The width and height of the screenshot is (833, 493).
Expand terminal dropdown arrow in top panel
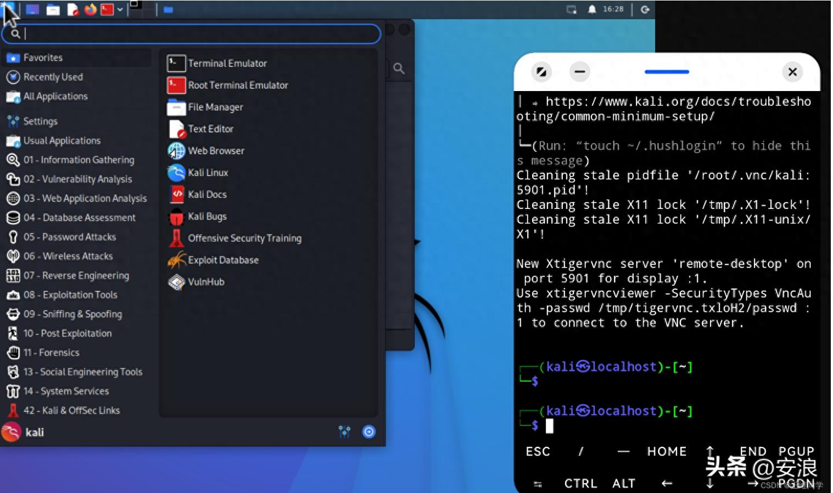point(120,9)
